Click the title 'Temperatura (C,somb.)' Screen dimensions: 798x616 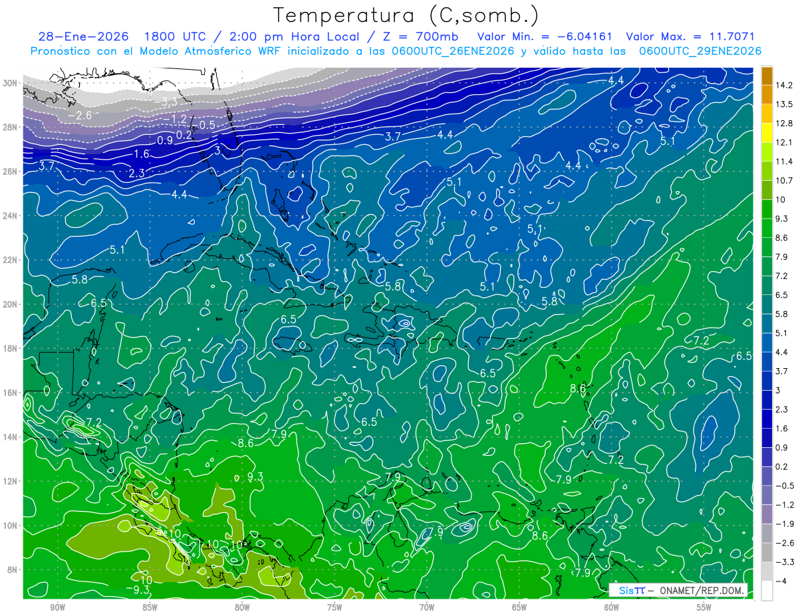(x=406, y=15)
